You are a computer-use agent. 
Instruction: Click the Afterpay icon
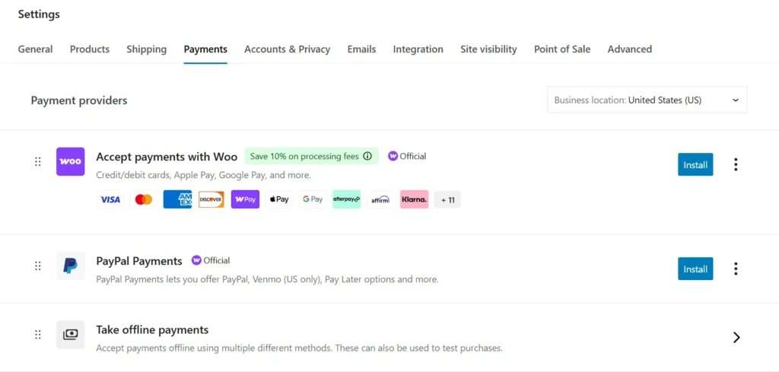347,199
